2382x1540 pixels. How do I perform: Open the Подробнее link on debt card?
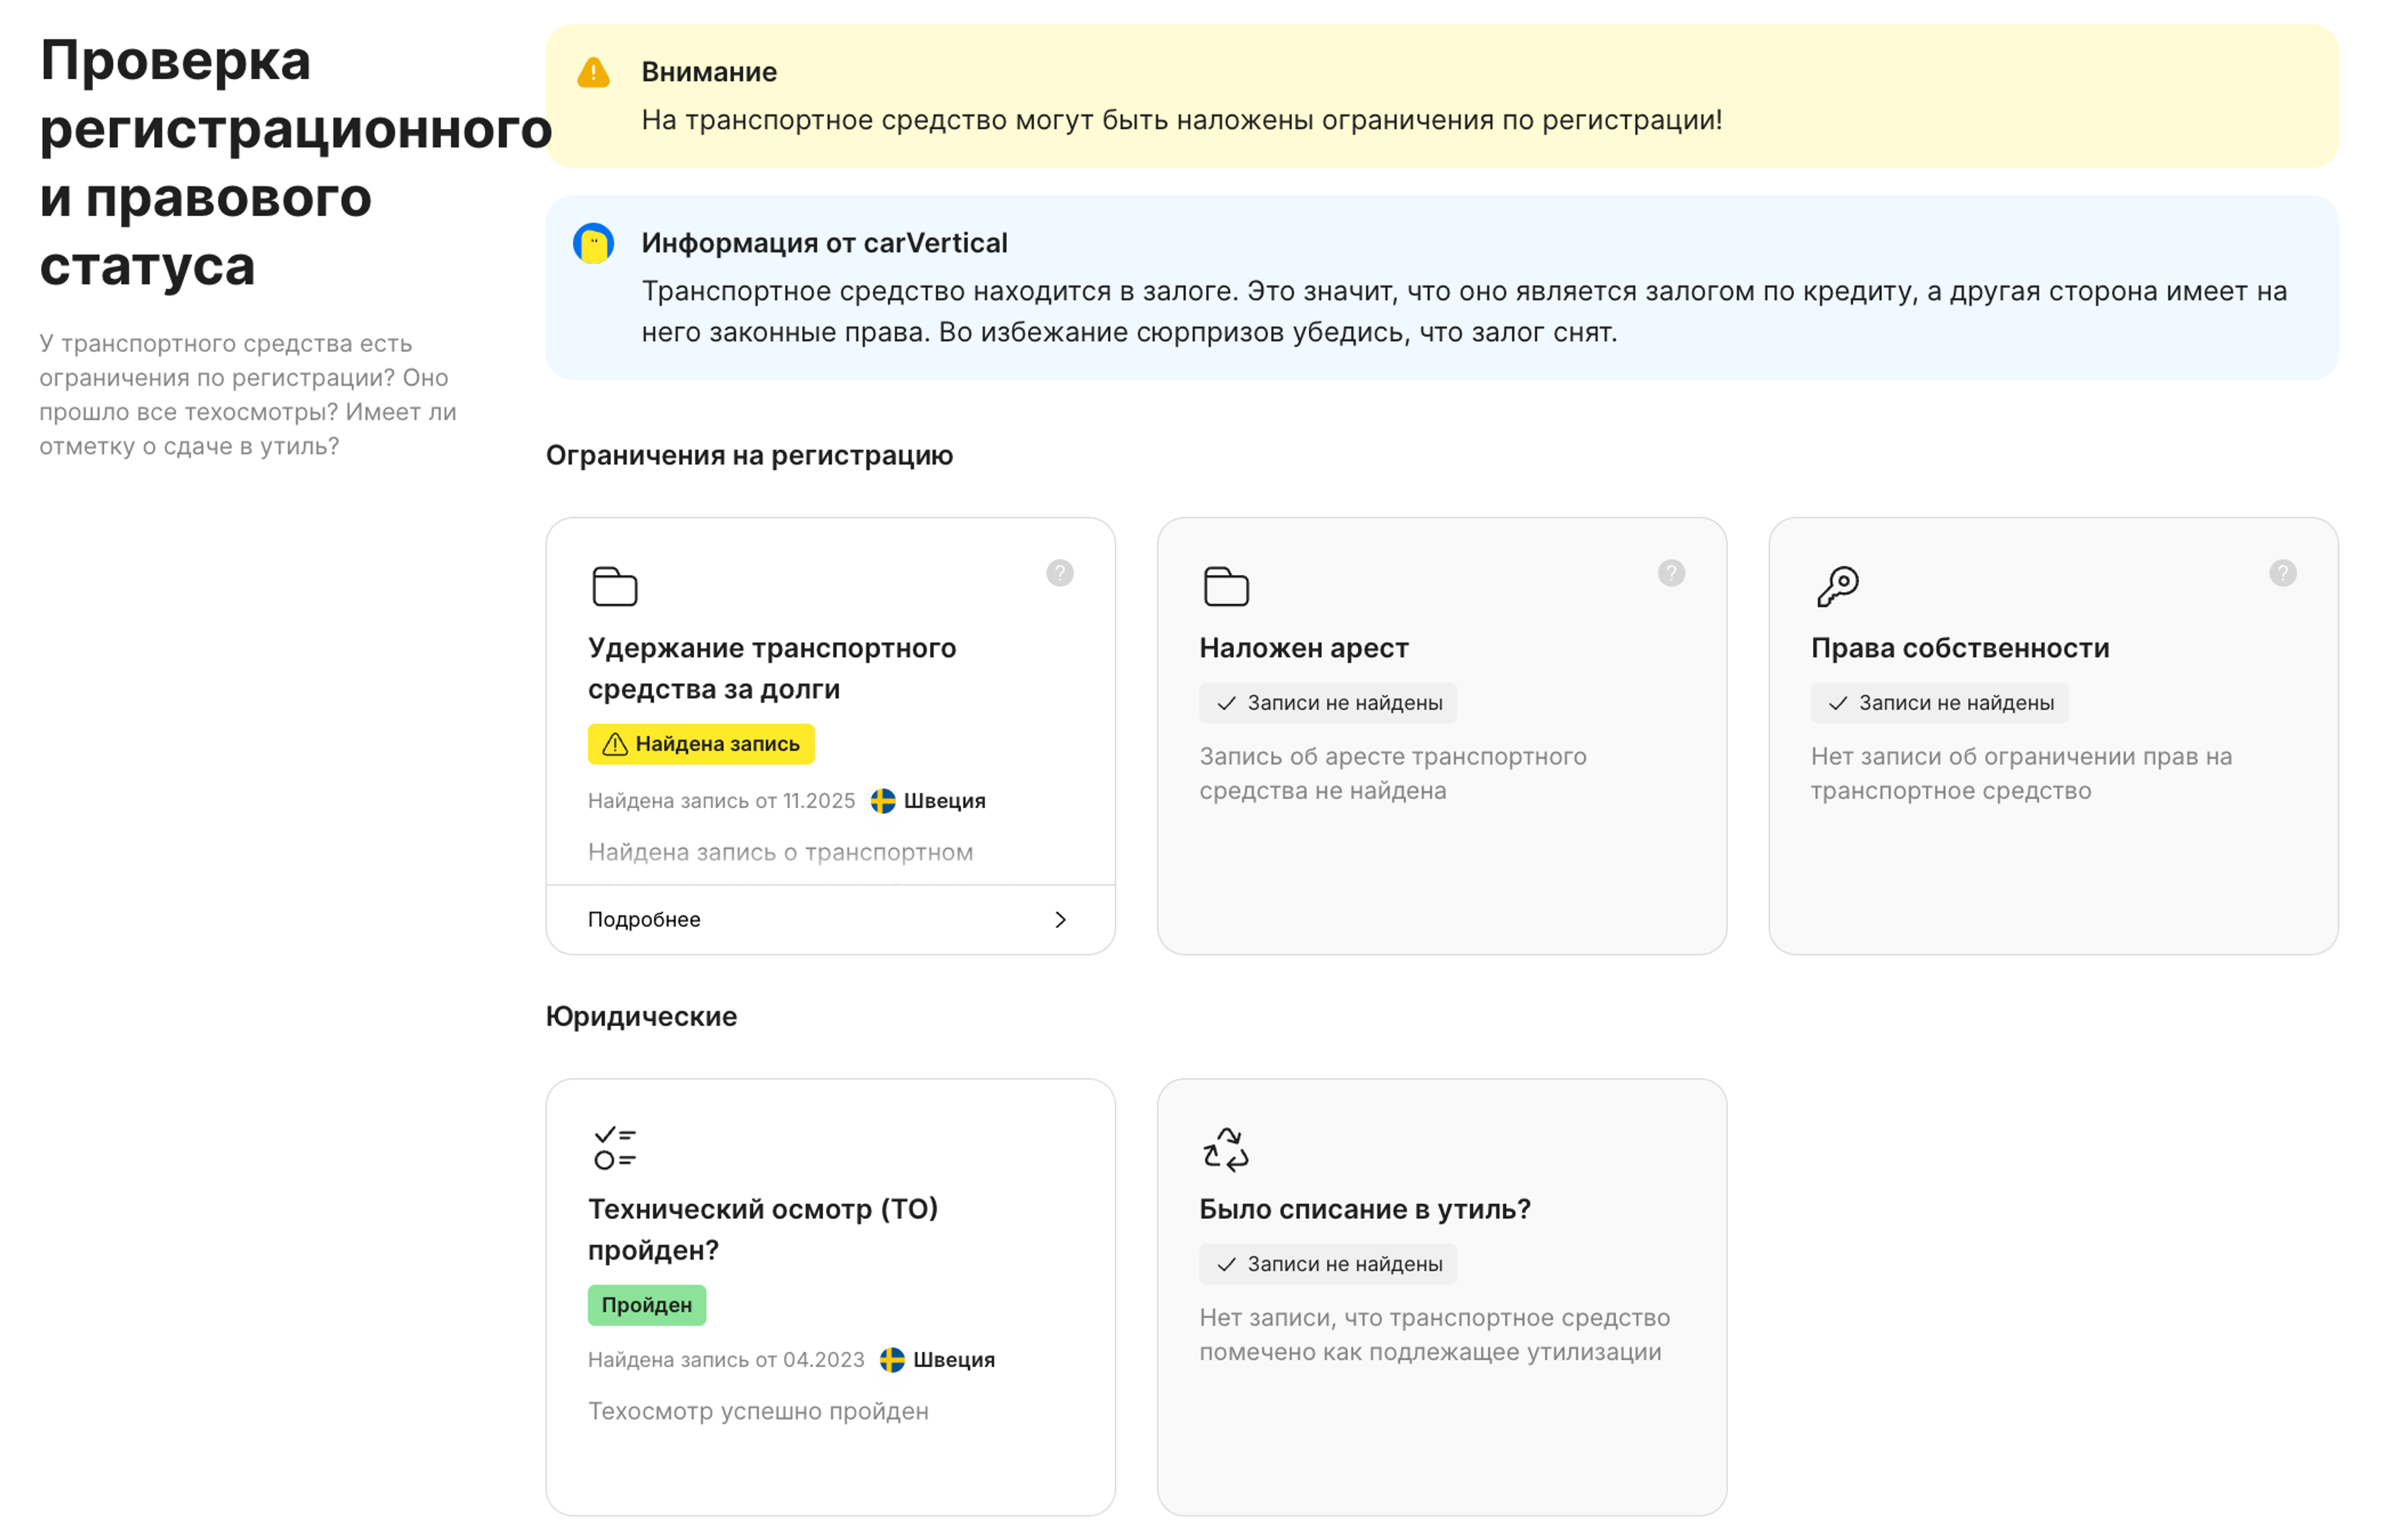[830, 919]
